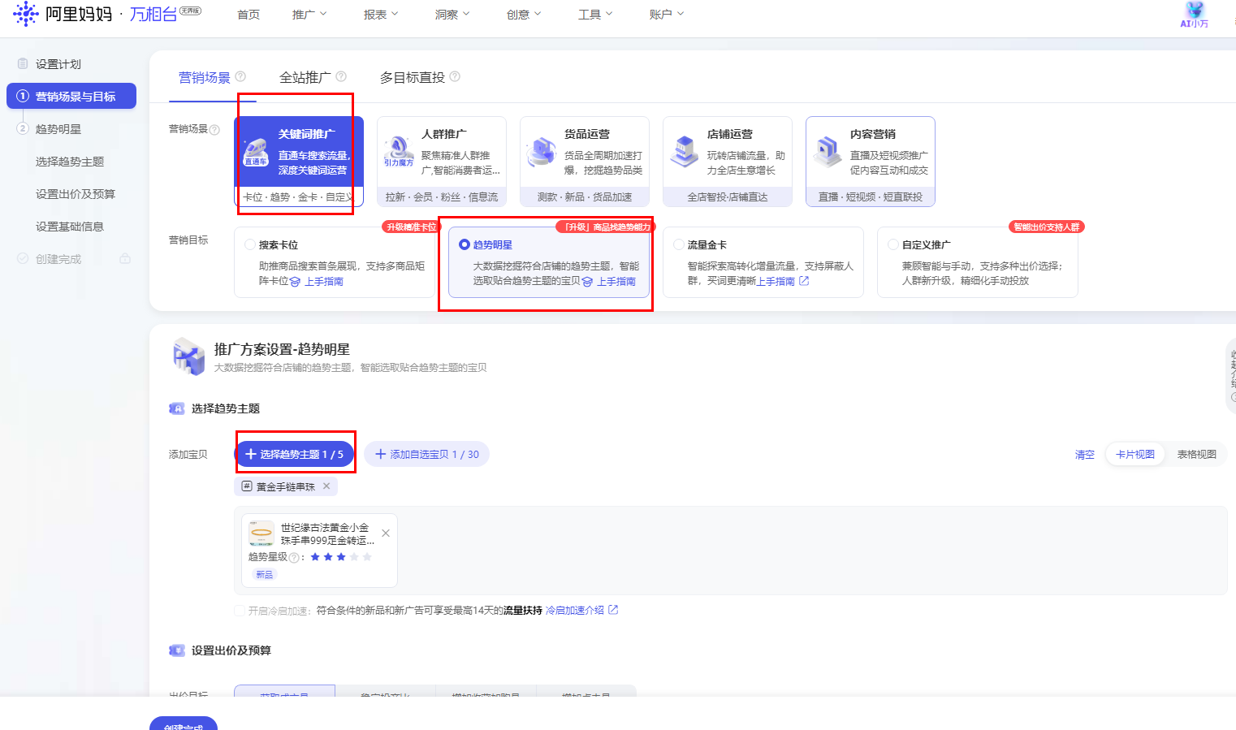Expand the 推广 menu dropdown
This screenshot has height=730, width=1236.
point(309,15)
